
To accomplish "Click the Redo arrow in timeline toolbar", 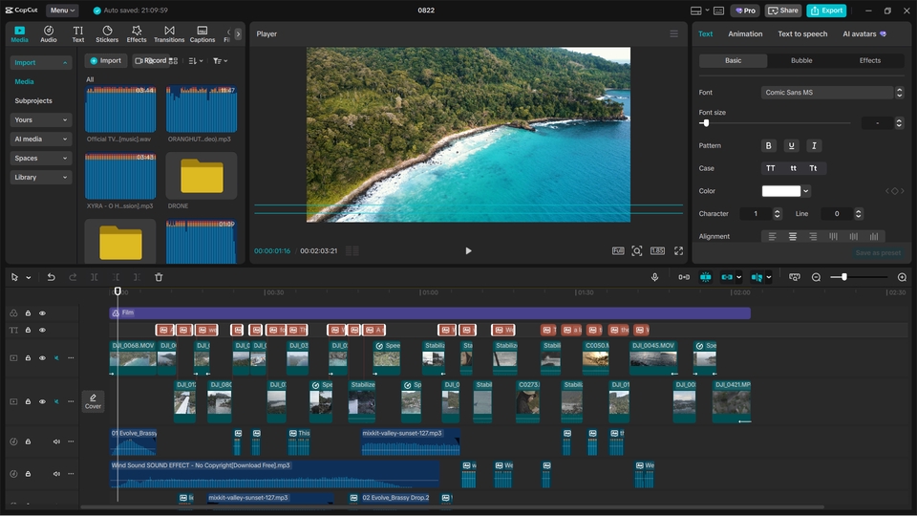I will pyautogui.click(x=73, y=277).
